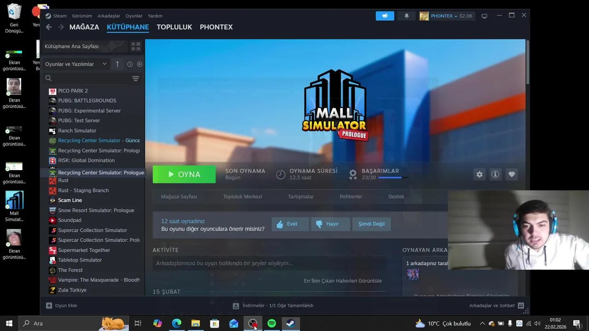589x331 pixels.
Task: Open the Yardım menu
Action: pos(155,16)
